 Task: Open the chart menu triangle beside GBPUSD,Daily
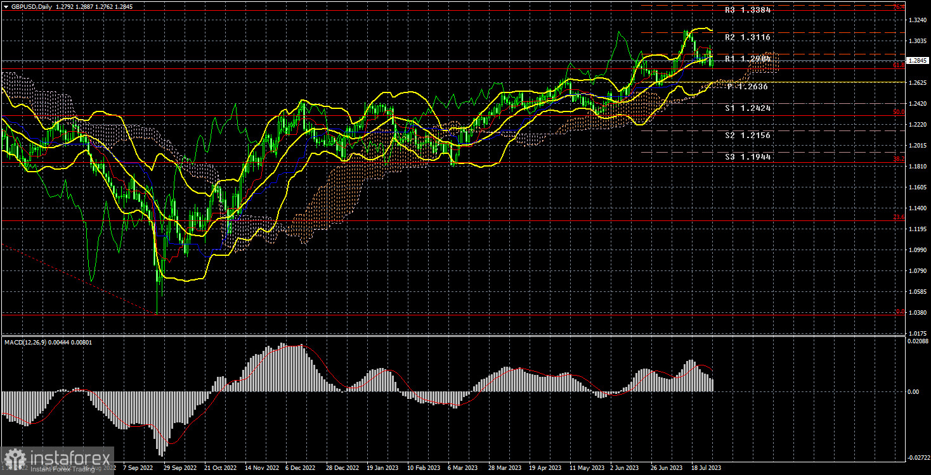click(6, 6)
